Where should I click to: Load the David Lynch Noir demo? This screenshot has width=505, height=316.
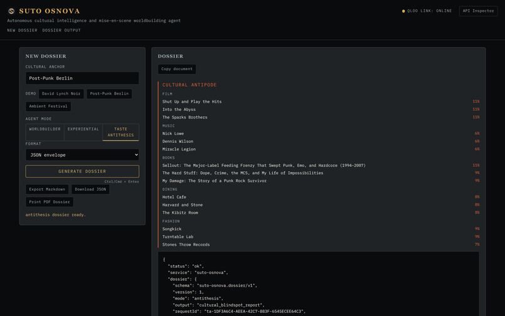pyautogui.click(x=61, y=93)
